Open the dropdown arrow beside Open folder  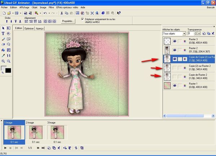pos(13,13)
